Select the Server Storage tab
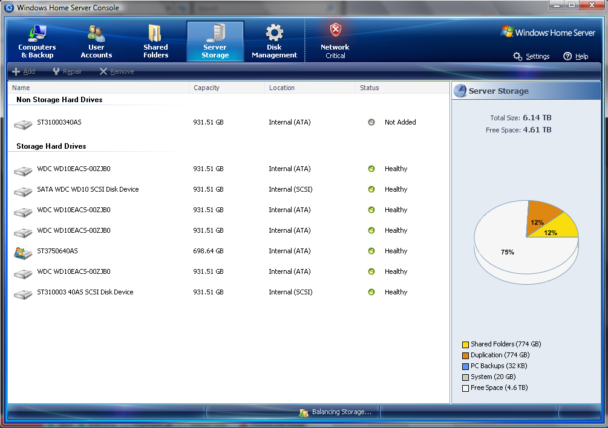608x428 pixels. click(x=215, y=41)
